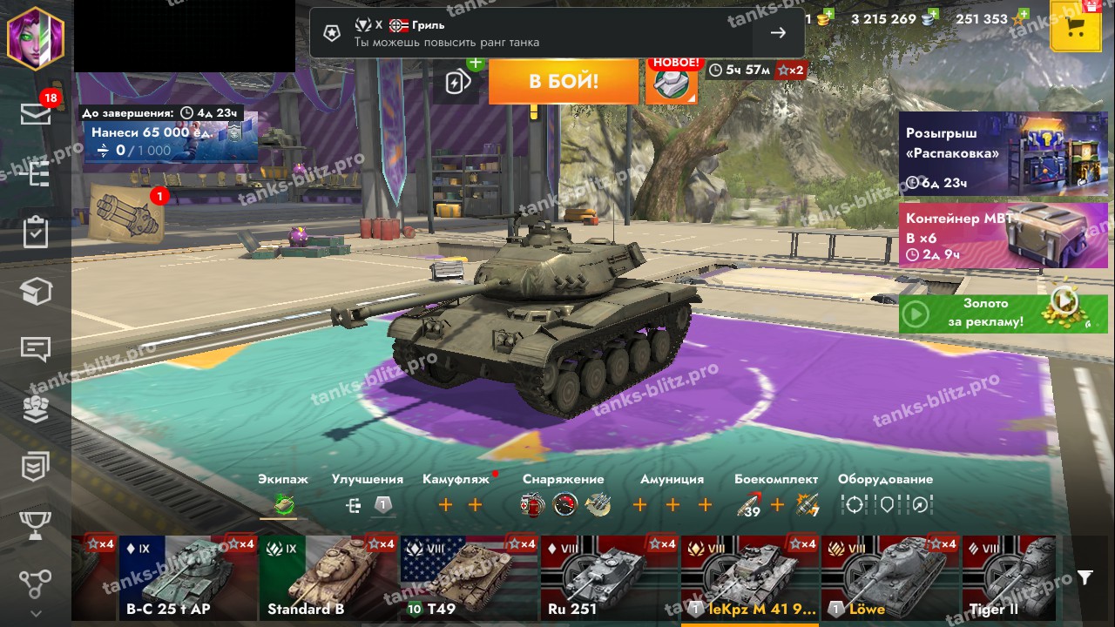The width and height of the screenshot is (1115, 627).
Task: Start battle with В БОЙ! button
Action: click(564, 82)
